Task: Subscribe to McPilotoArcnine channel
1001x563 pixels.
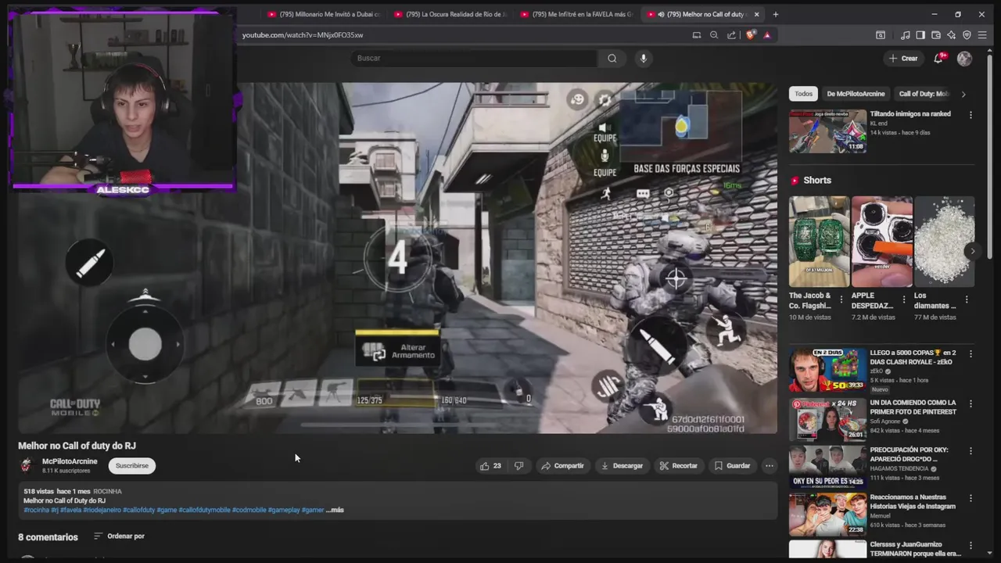Action: [x=131, y=466]
